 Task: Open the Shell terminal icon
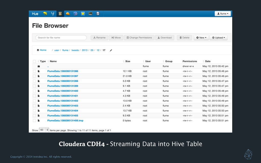pyautogui.click(x=90, y=14)
